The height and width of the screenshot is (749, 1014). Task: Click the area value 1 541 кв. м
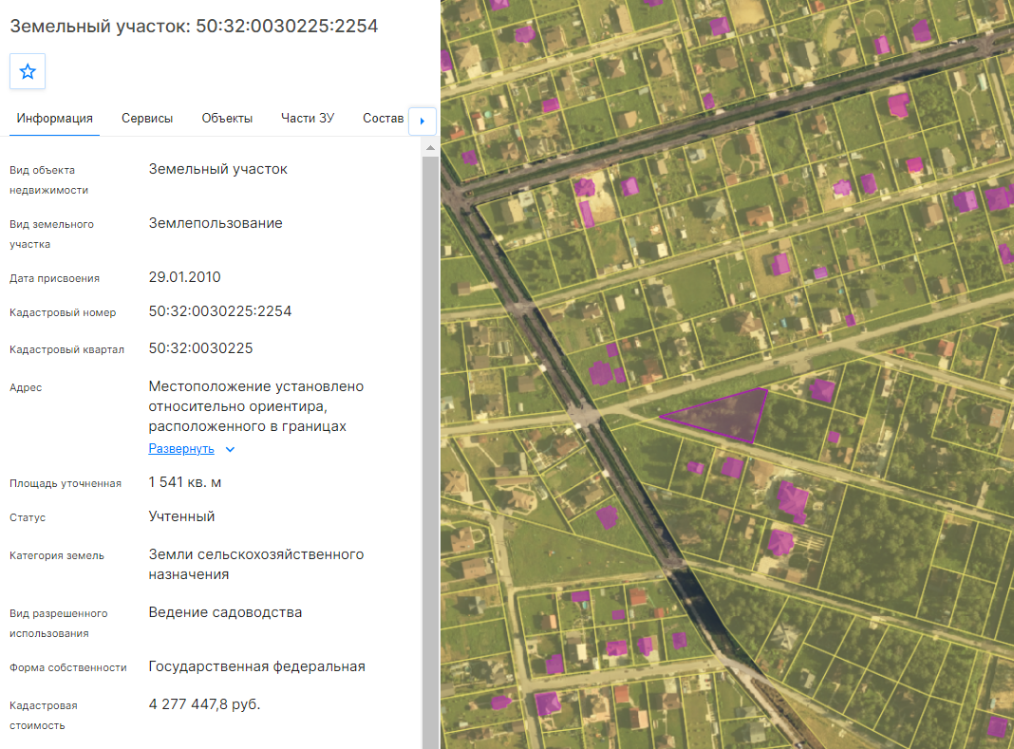click(185, 482)
